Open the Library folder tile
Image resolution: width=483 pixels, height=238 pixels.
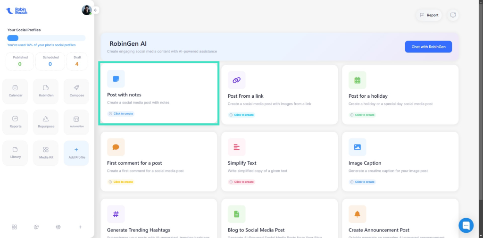point(15,153)
